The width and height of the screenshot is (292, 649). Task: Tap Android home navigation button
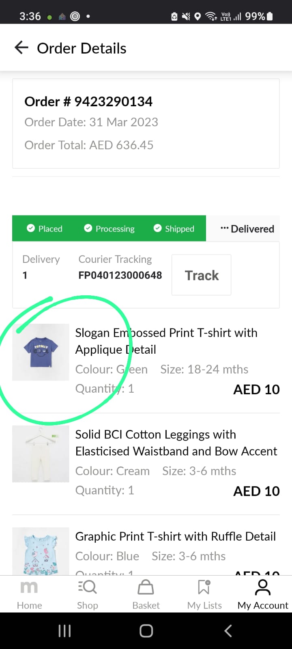click(x=146, y=631)
